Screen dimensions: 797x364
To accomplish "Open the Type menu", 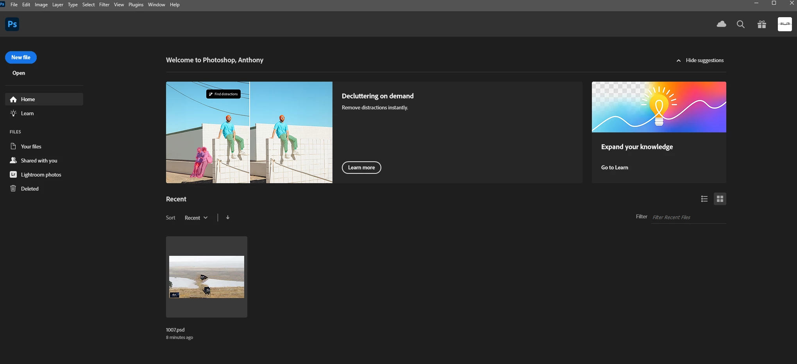I will [73, 5].
